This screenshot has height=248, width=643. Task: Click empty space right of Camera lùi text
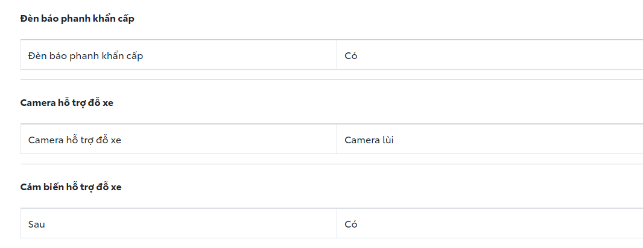(513, 140)
